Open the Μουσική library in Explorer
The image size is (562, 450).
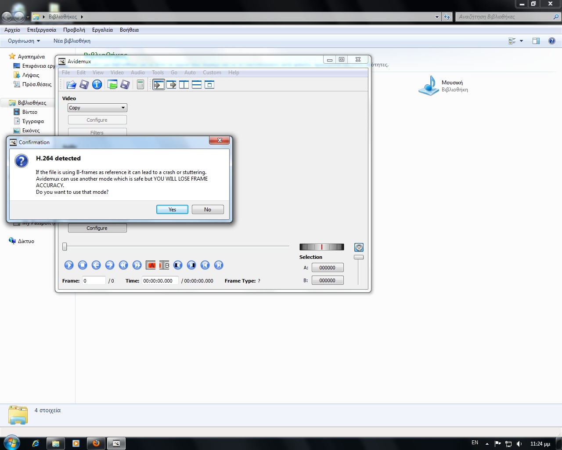pyautogui.click(x=443, y=86)
